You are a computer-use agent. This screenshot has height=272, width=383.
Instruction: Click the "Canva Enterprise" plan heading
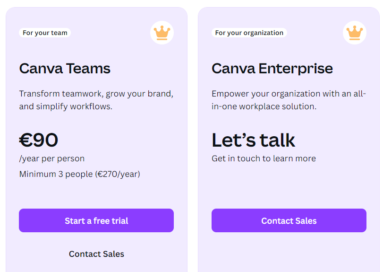272,69
